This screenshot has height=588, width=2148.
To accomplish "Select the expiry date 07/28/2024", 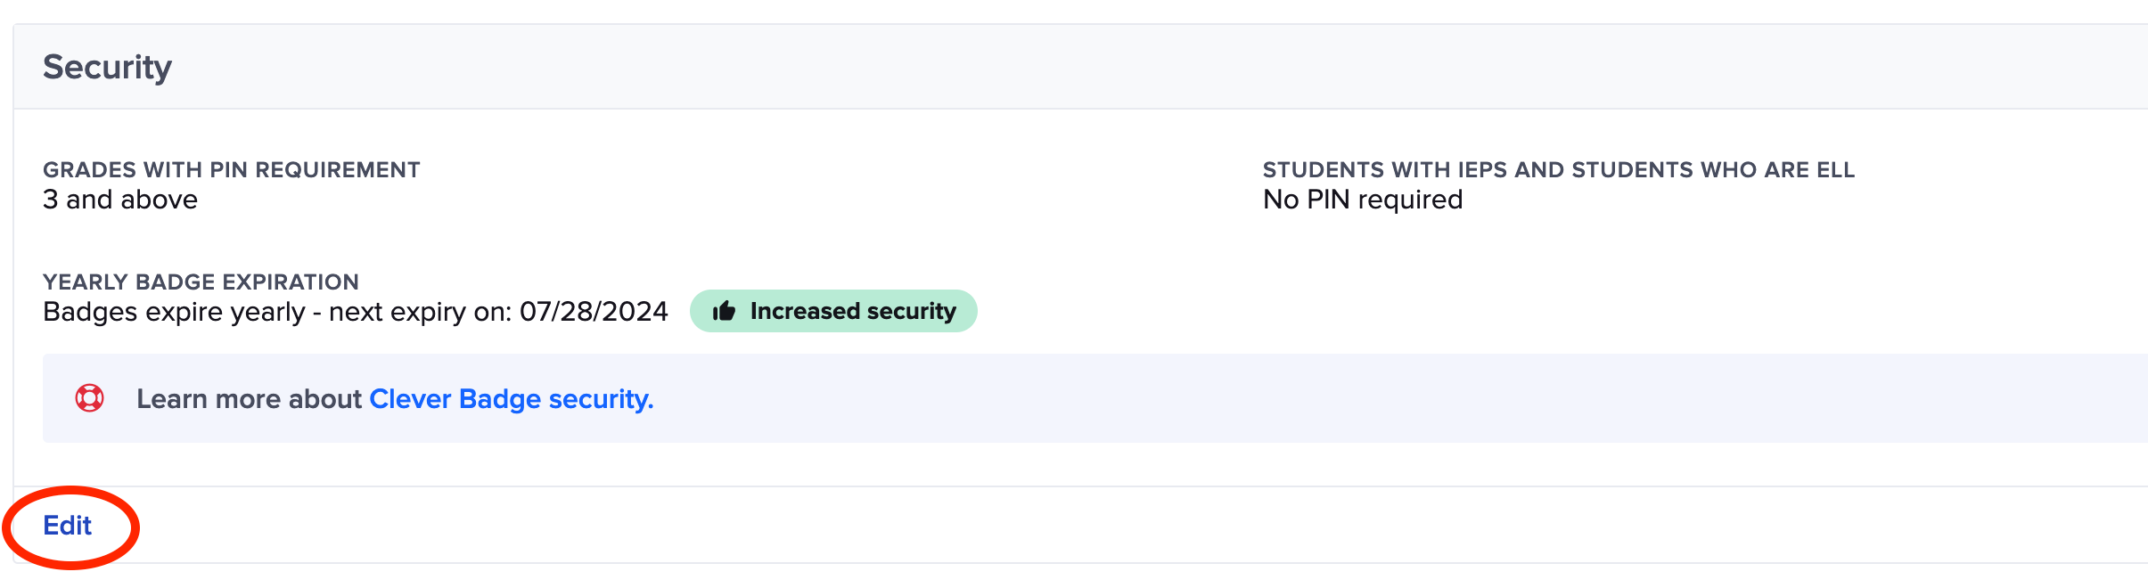I will coord(592,312).
